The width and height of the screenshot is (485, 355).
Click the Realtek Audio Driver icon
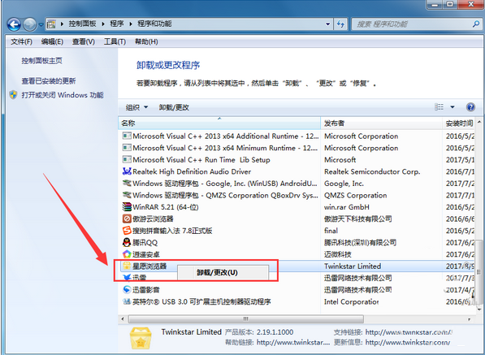(127, 171)
